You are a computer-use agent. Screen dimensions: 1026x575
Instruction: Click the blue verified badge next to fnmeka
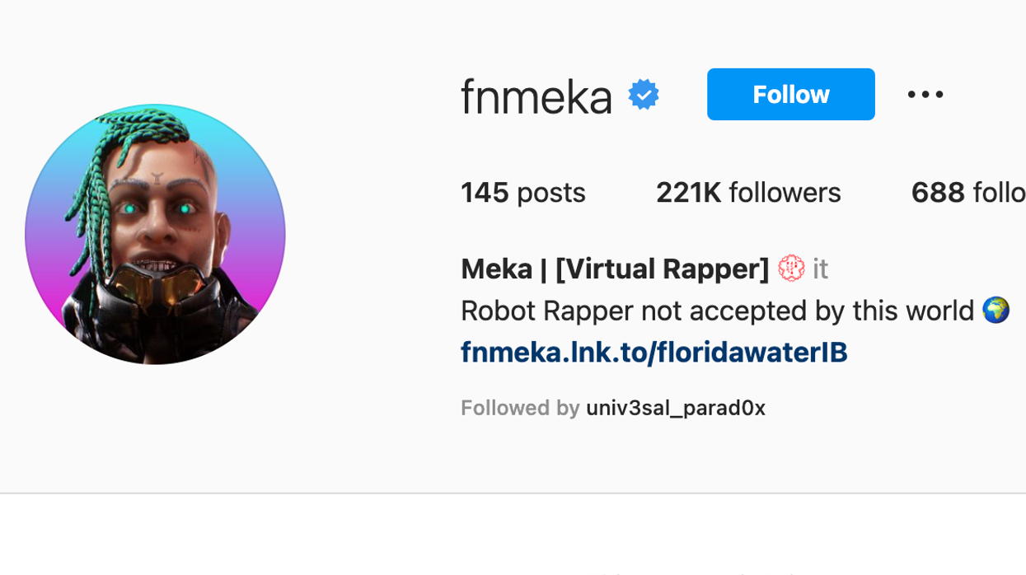coord(641,94)
